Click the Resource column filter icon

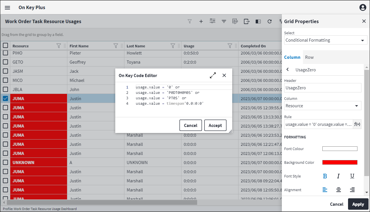[x=59, y=46]
